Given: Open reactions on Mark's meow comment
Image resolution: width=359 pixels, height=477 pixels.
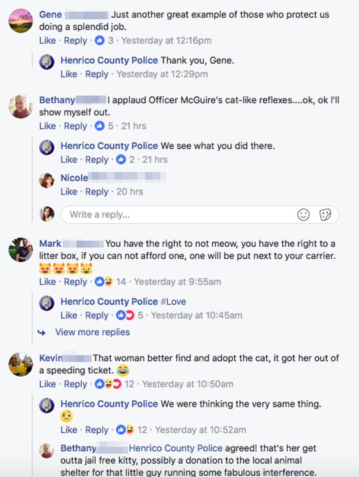Looking at the screenshot, I should tap(104, 282).
